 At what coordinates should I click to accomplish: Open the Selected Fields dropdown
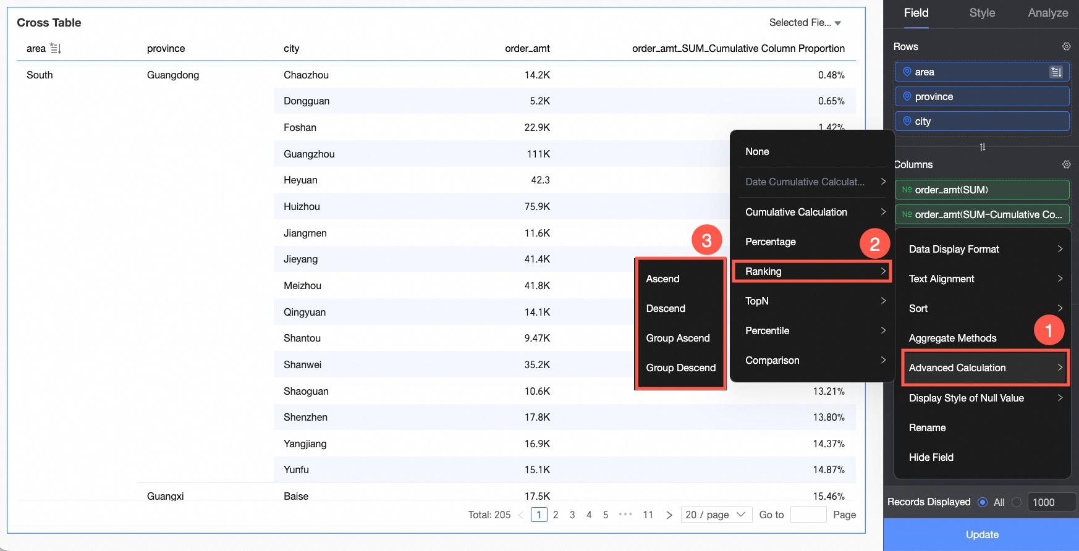tap(805, 22)
